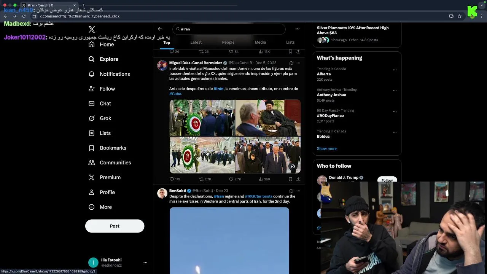Open Notifications in the sidebar
Viewport: 487px width, 274px height.
point(109,74)
